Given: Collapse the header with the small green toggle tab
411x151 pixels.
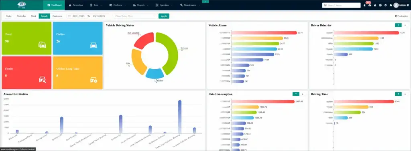Looking at the screenshot, I should click(205, 2).
